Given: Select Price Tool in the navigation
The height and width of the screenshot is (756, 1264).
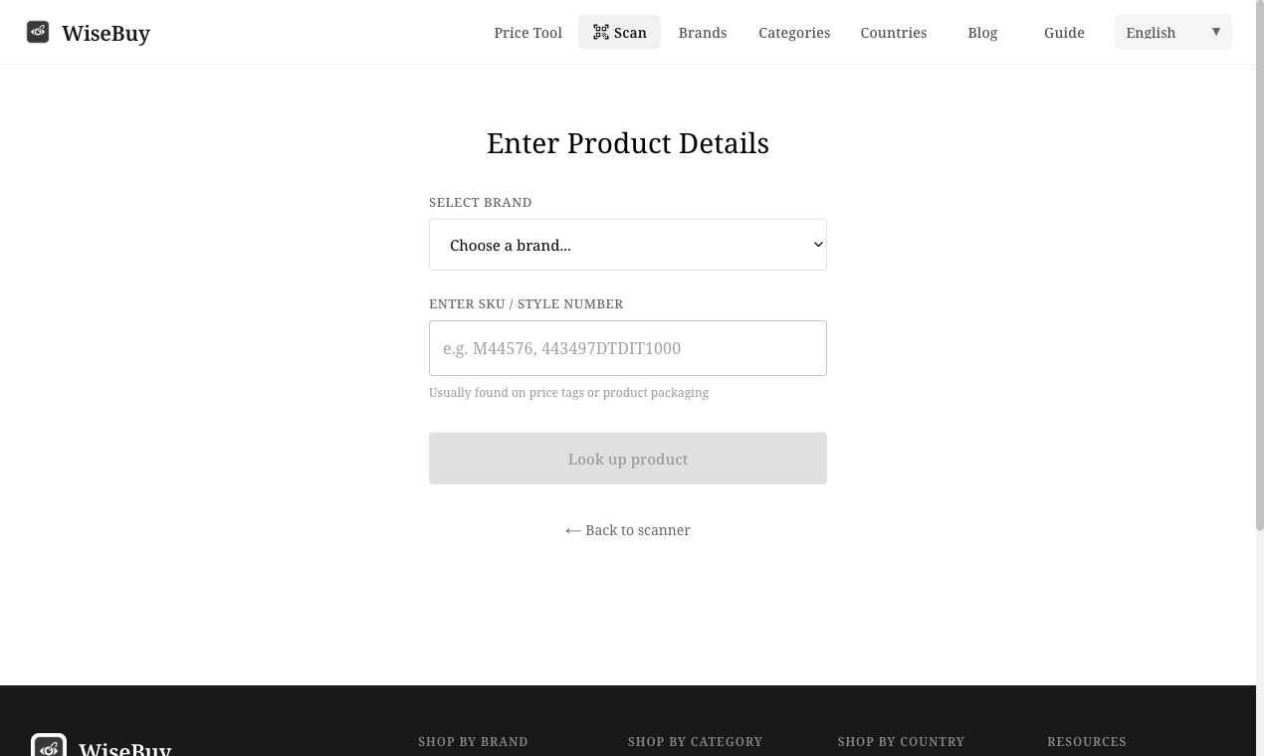Looking at the screenshot, I should [527, 32].
